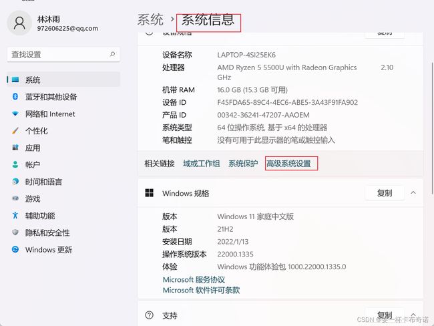Screen dimensions: 434x326
Task: Open 蓝牙和其他设备 settings
Action: [63, 97]
